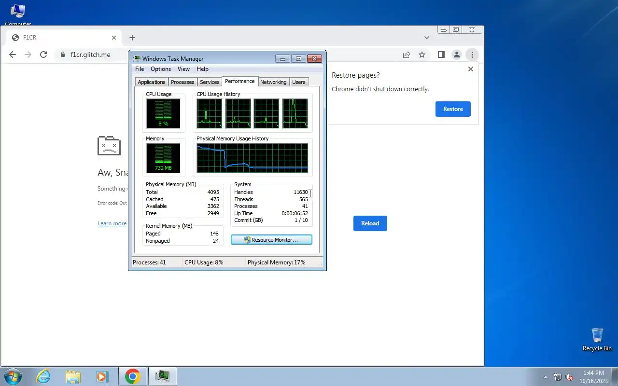
Task: Toggle Chrome's side panel icon
Action: point(441,55)
